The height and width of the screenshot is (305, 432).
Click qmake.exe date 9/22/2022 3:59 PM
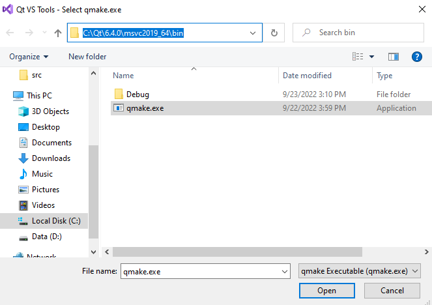[314, 108]
